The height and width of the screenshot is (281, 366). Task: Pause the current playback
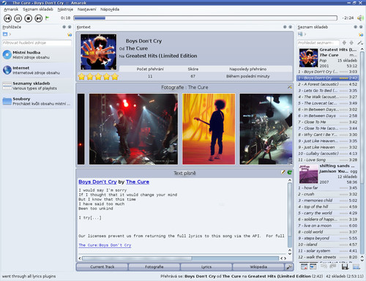(x=18, y=18)
